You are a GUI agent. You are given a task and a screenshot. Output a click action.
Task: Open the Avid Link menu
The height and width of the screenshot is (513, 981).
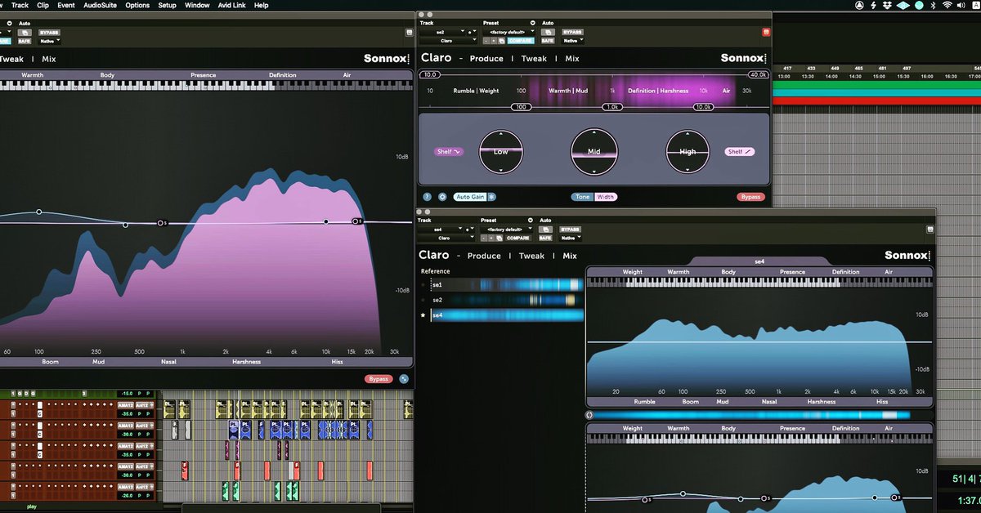pos(231,5)
